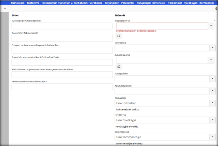The image size is (218, 146).
Task: Focus the Tuotenimi ArticleName text field
Action: click(x=62, y=38)
